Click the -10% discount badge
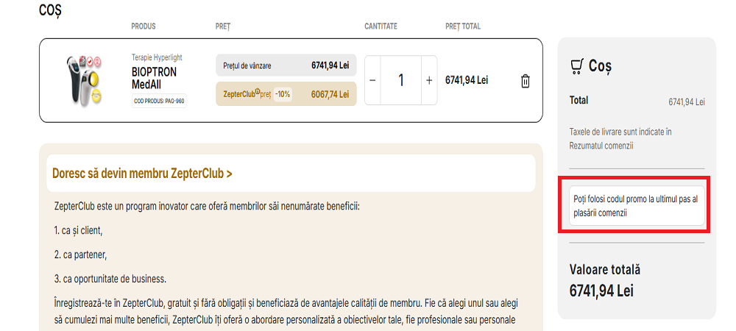This screenshot has width=736, height=331. [x=283, y=94]
